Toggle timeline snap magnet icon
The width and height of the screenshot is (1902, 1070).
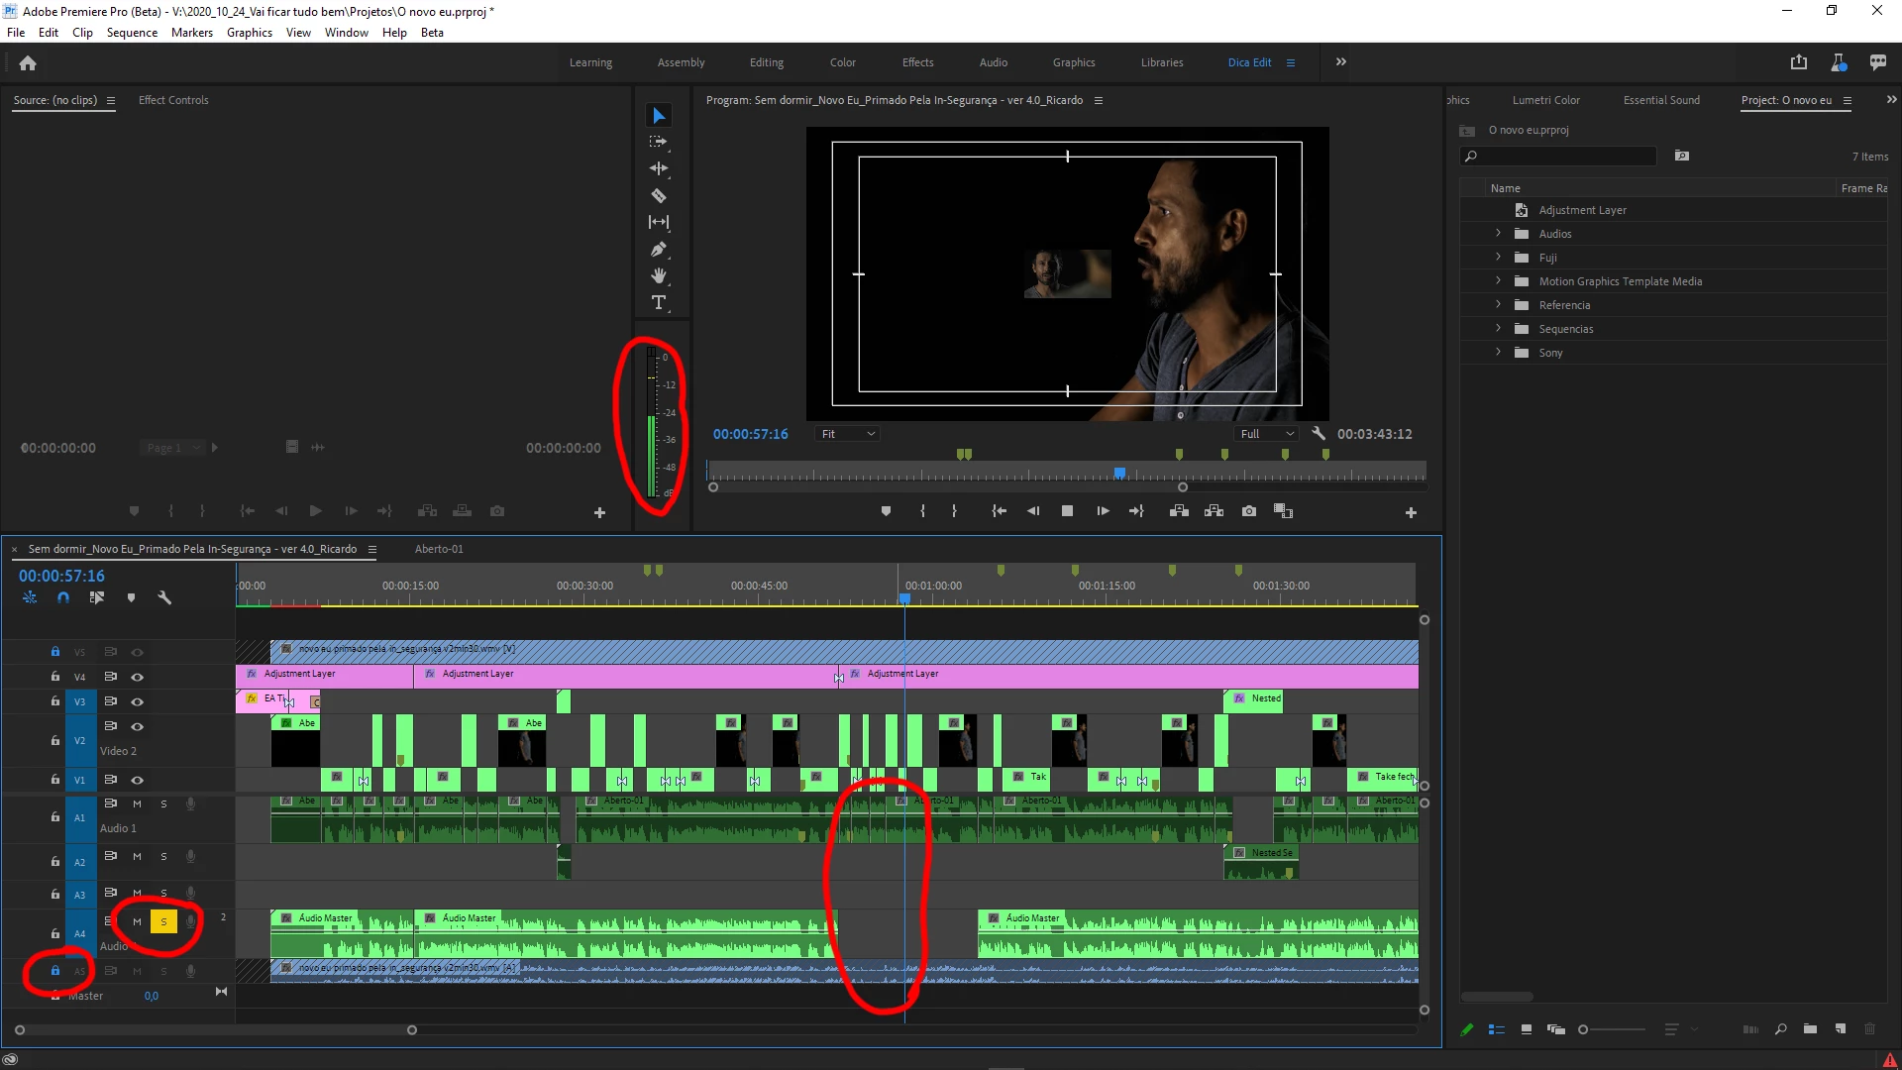coord(63,598)
